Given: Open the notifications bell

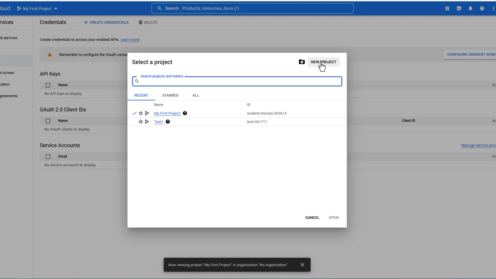Looking at the screenshot, I should tap(470, 9).
